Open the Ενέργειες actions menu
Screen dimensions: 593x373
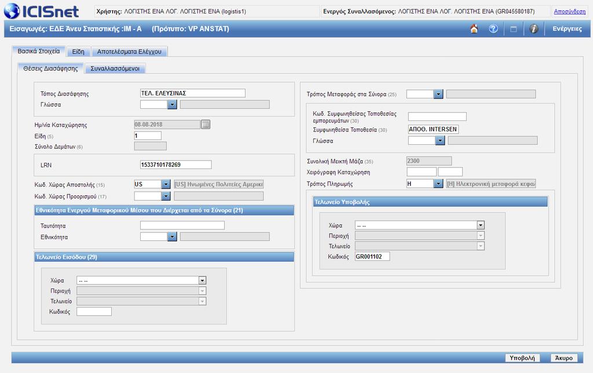click(567, 29)
